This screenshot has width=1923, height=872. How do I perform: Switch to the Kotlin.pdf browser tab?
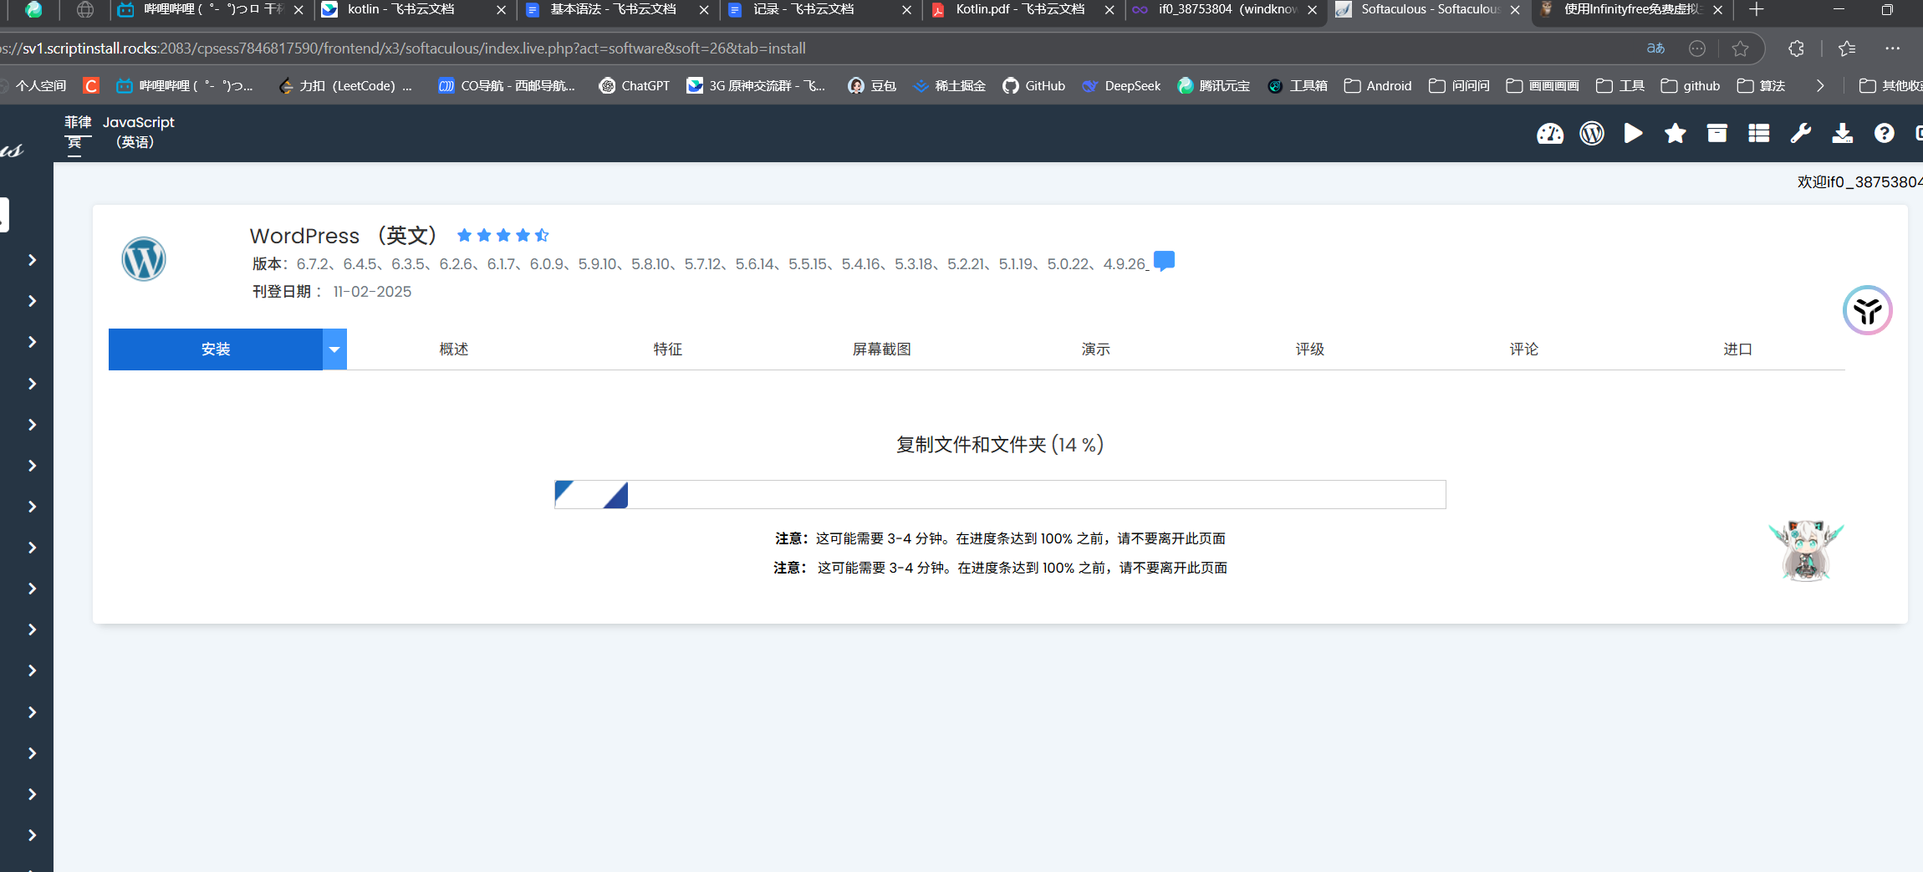click(1021, 10)
